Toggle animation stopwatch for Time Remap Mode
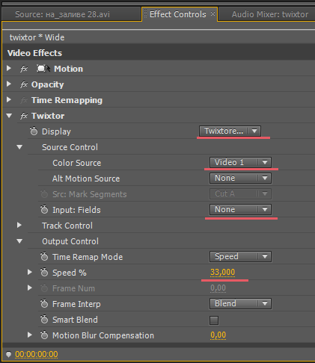The height and width of the screenshot is (363, 315). [44, 257]
